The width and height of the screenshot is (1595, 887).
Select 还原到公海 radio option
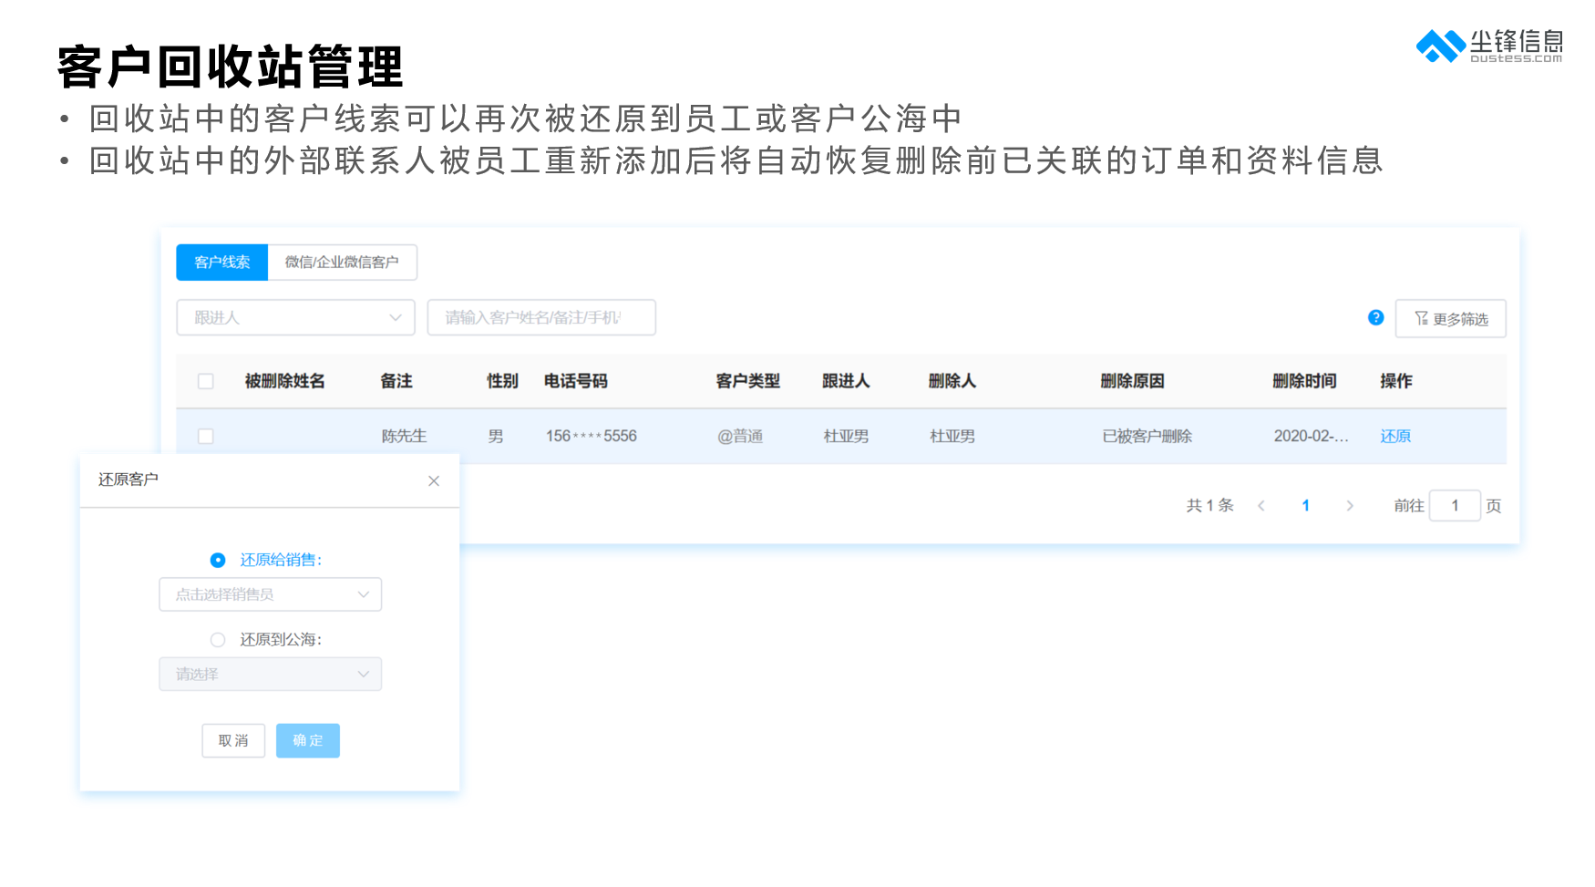click(x=218, y=640)
